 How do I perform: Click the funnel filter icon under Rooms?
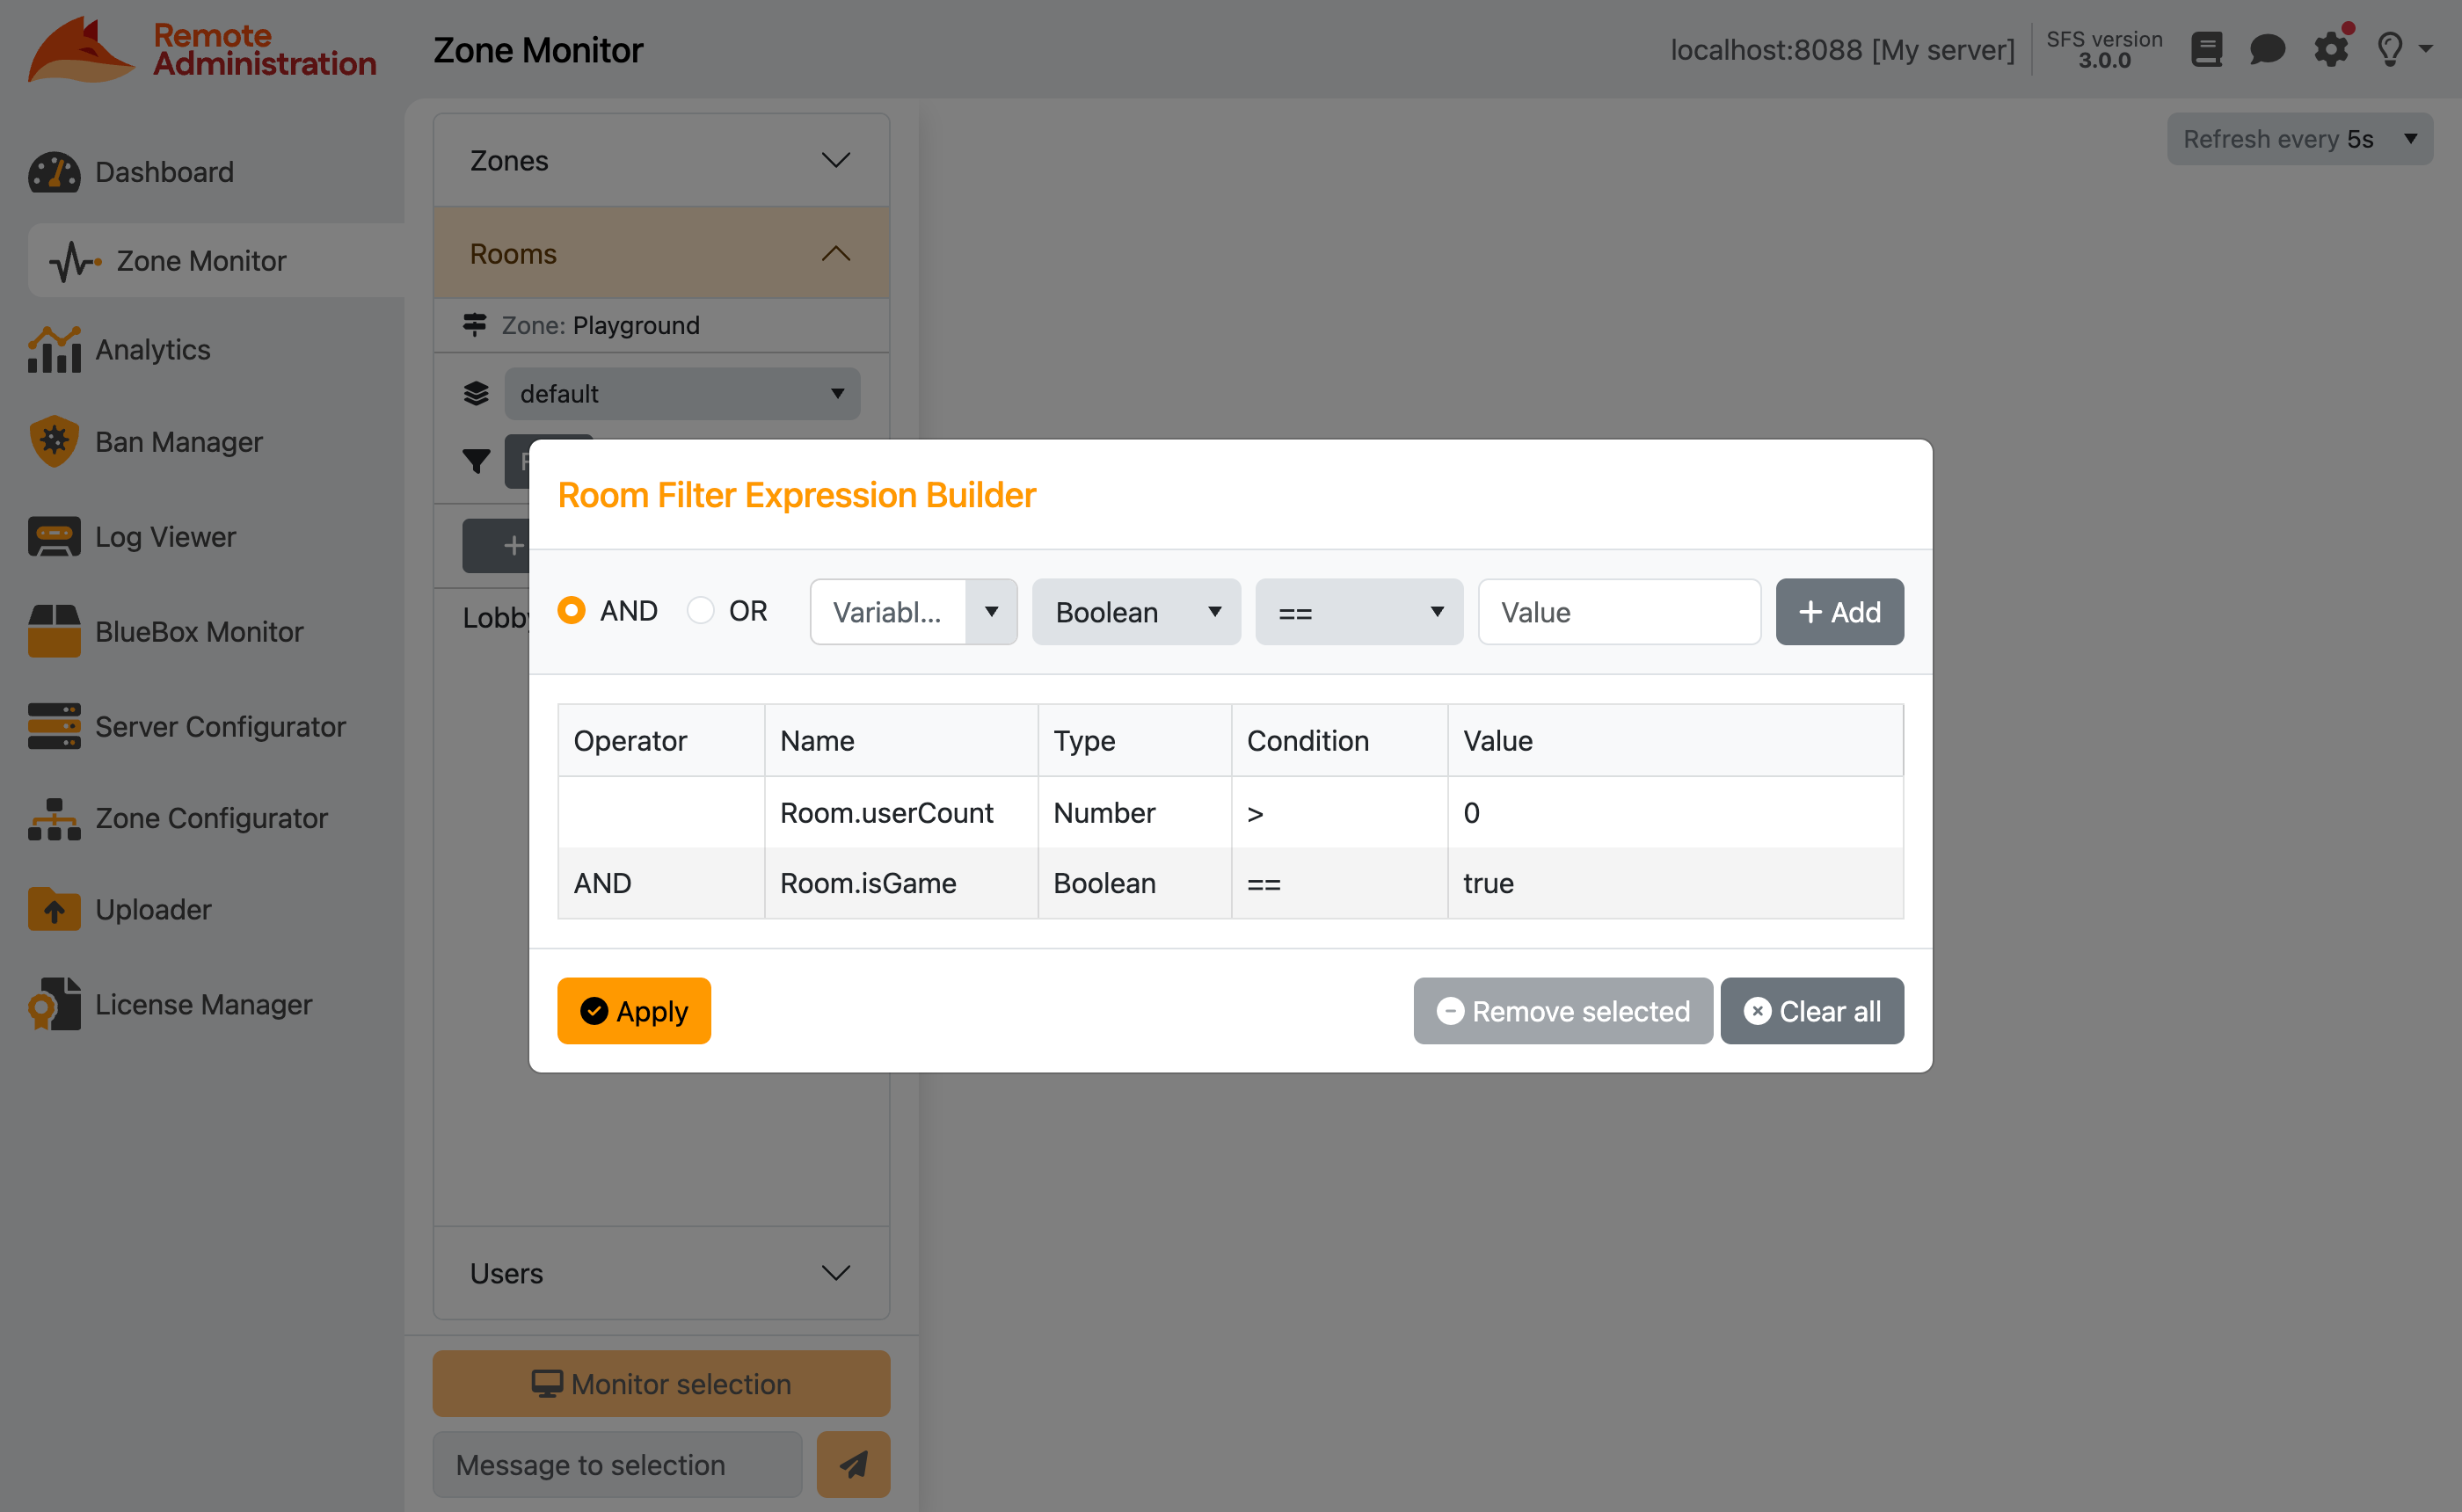tap(476, 461)
